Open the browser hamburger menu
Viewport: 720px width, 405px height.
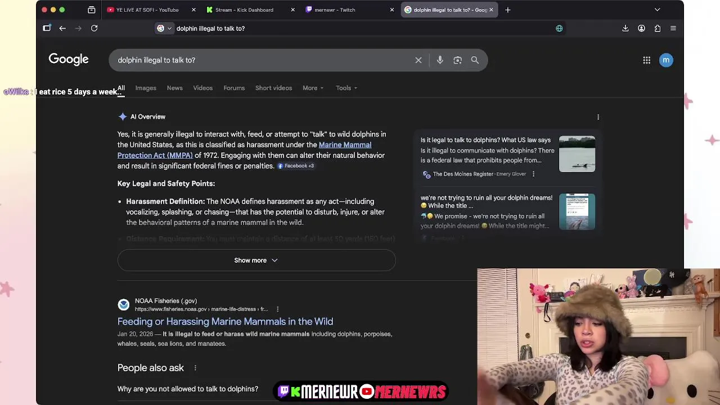coord(673,28)
